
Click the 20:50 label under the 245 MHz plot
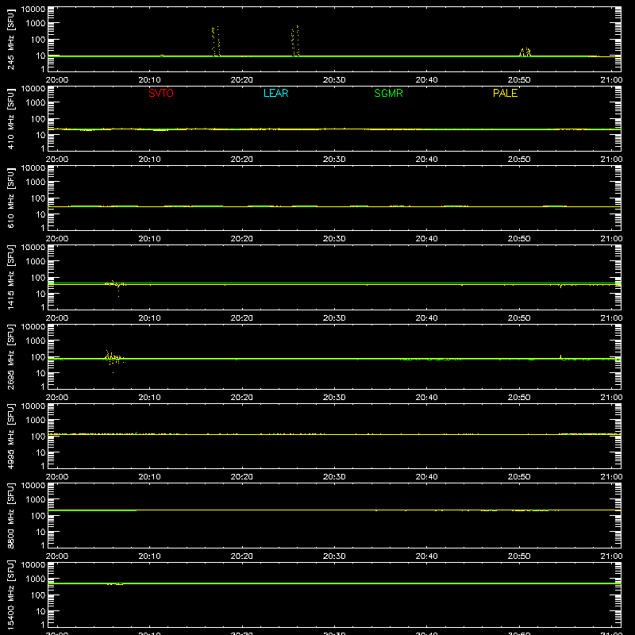coord(519,80)
